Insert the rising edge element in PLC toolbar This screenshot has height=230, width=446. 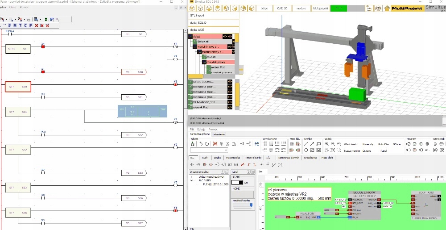click(248, 164)
